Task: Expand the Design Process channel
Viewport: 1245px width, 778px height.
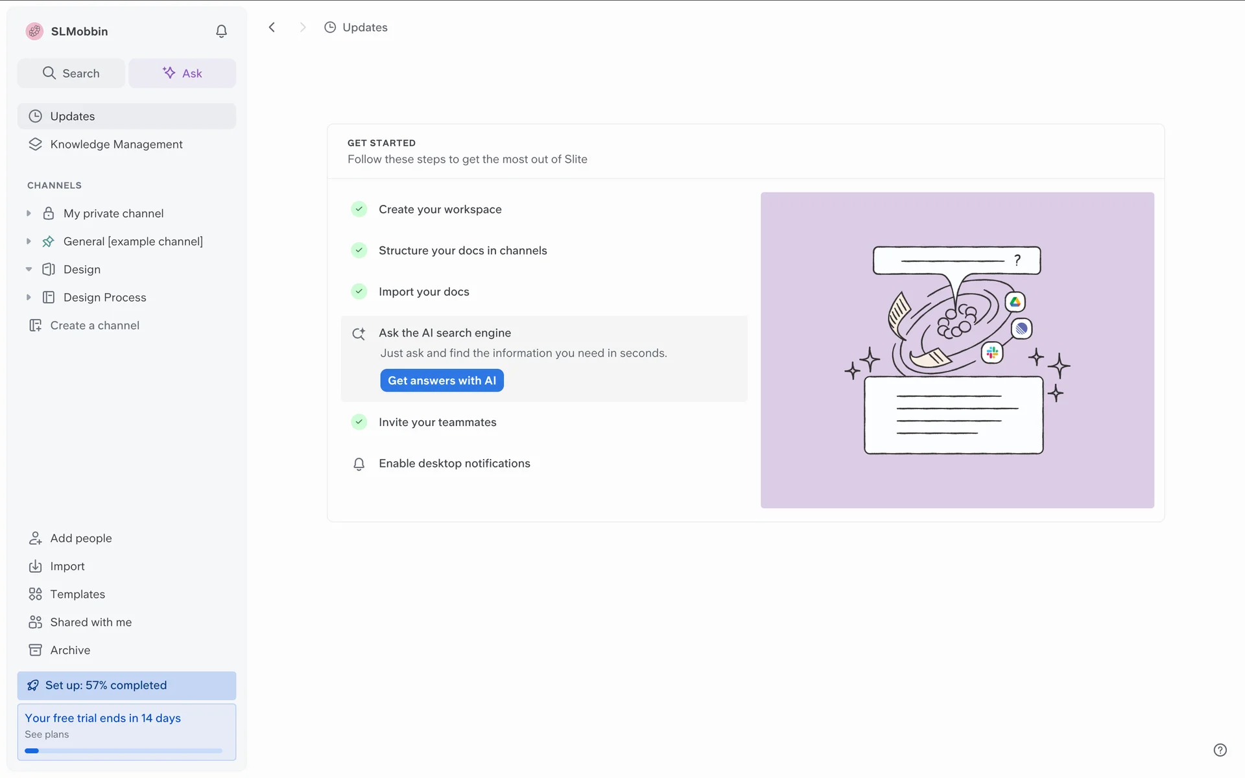Action: click(29, 297)
